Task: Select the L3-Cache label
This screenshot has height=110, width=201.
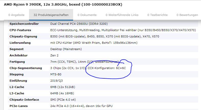Action: point(17,93)
